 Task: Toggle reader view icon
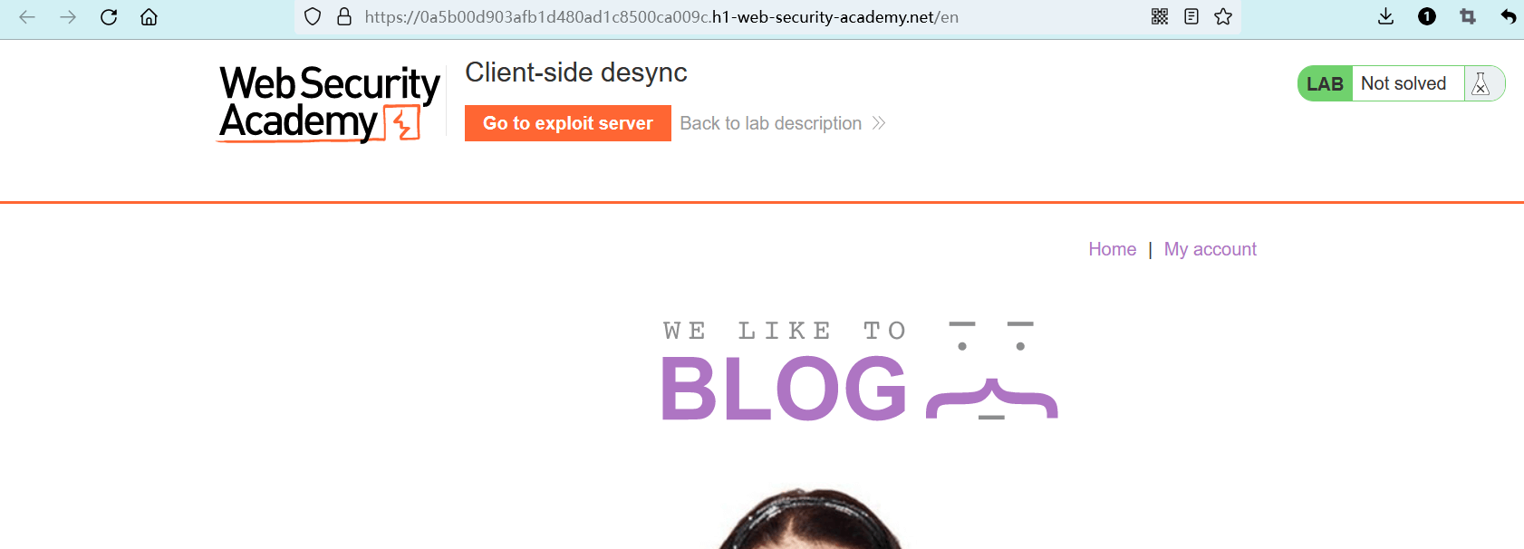click(x=1191, y=16)
